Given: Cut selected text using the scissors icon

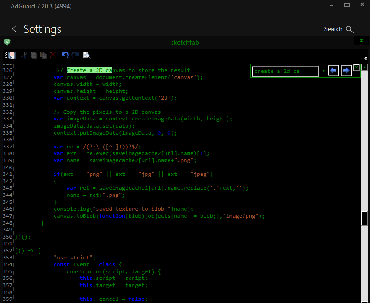Looking at the screenshot, I should 24,55.
